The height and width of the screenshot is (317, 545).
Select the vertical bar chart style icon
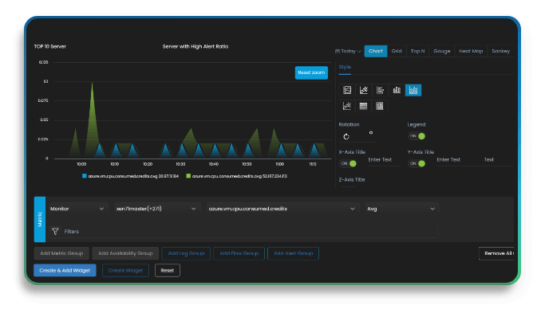pos(397,90)
